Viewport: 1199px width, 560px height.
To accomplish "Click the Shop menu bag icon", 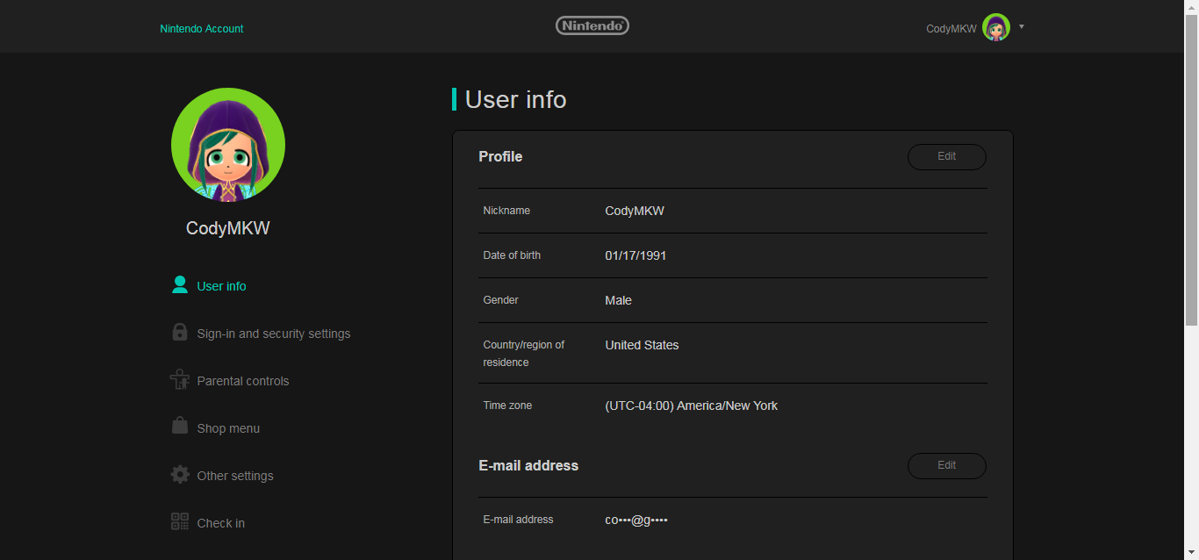I will [x=180, y=426].
